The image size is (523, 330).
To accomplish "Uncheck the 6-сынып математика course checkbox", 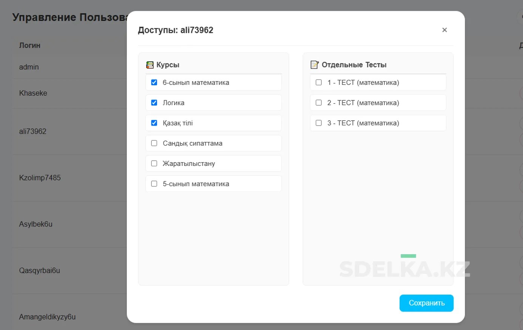I will point(154,82).
